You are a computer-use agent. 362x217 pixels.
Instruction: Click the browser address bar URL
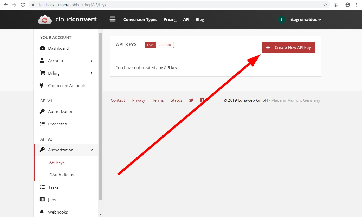pyautogui.click(x=72, y=5)
